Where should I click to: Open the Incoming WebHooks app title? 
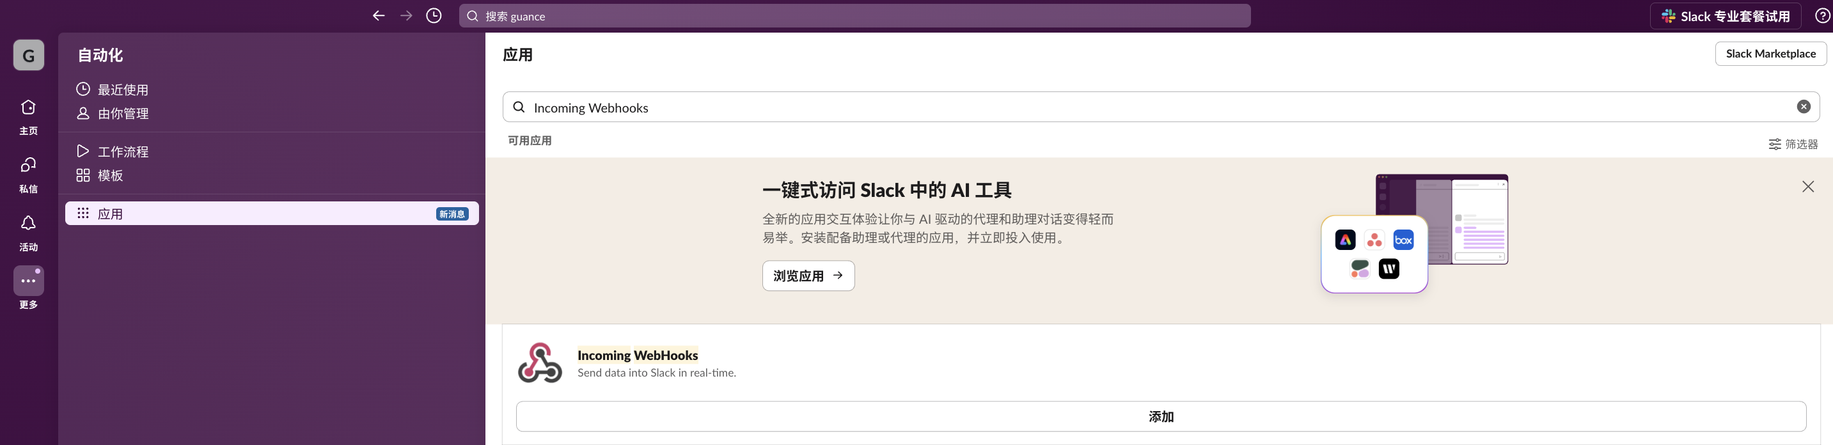tap(638, 355)
